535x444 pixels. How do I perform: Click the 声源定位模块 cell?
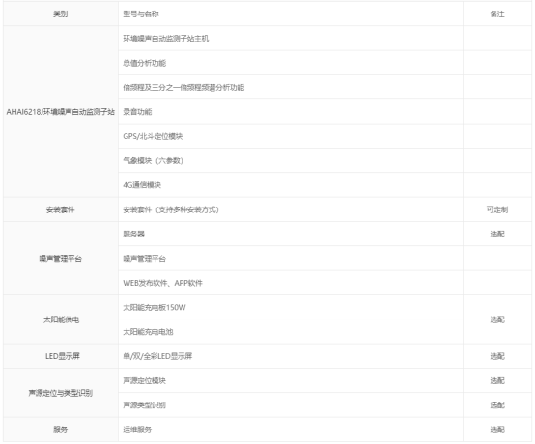click(x=291, y=380)
